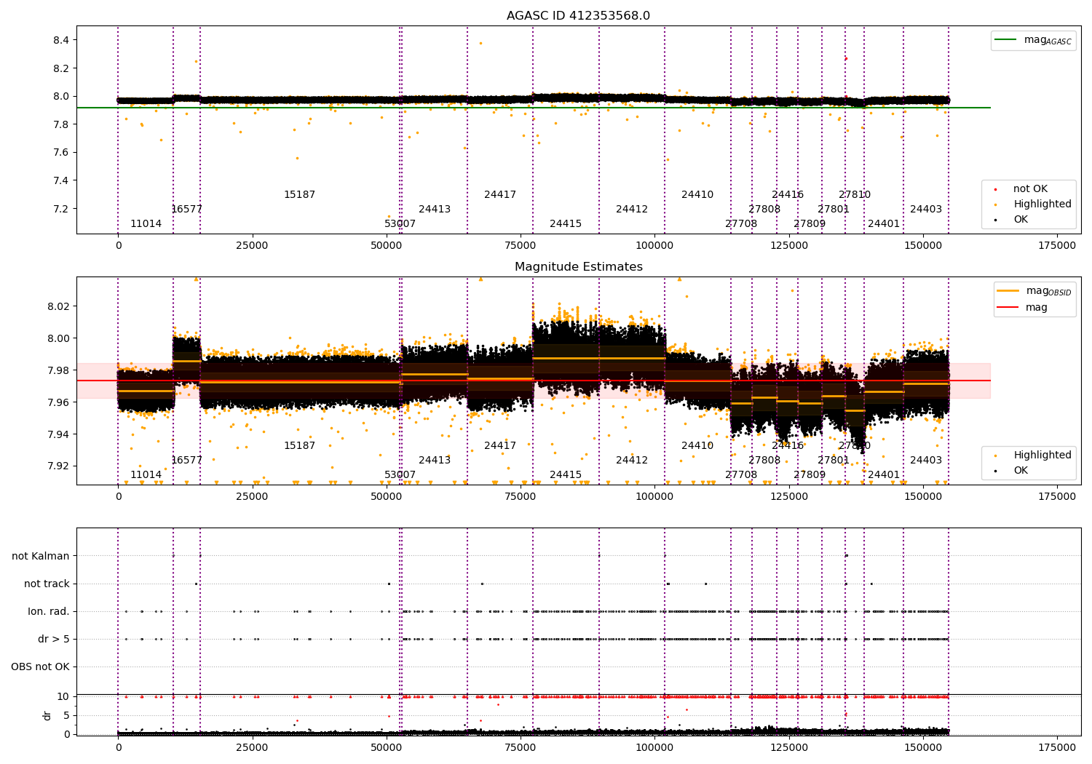This screenshot has width=1092, height=764.
Task: Click the red not-OK point near 8.27 magnitude
Action: point(845,58)
